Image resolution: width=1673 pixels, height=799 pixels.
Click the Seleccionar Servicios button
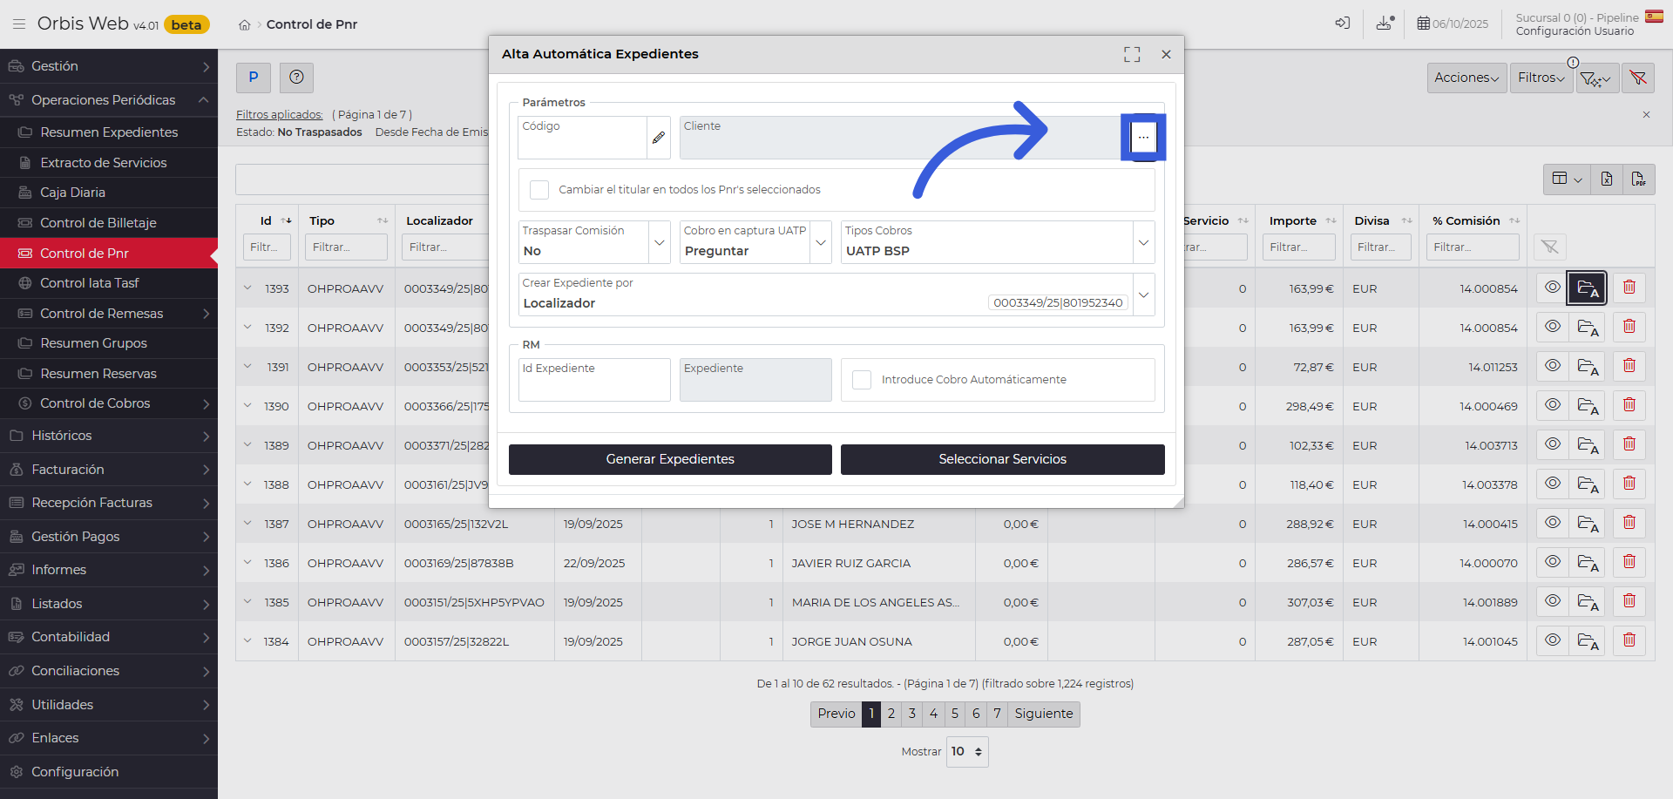[1002, 459]
